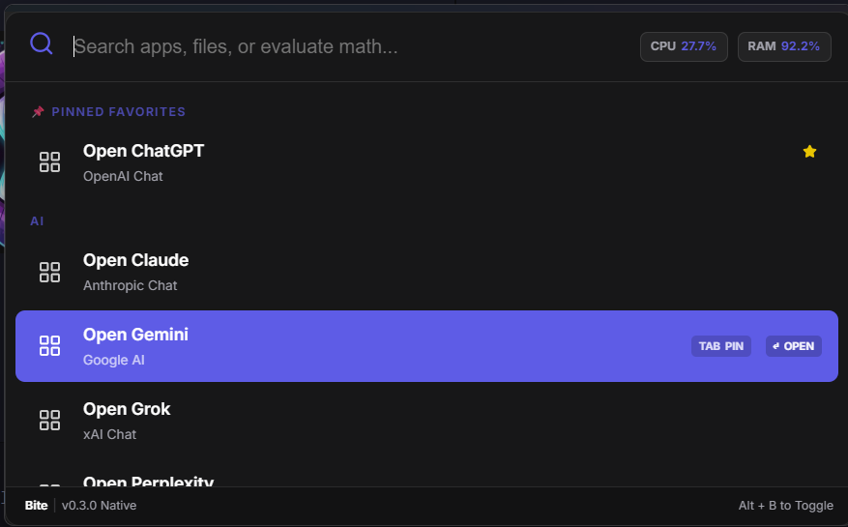Click the Bite app name in the footer

pos(36,506)
